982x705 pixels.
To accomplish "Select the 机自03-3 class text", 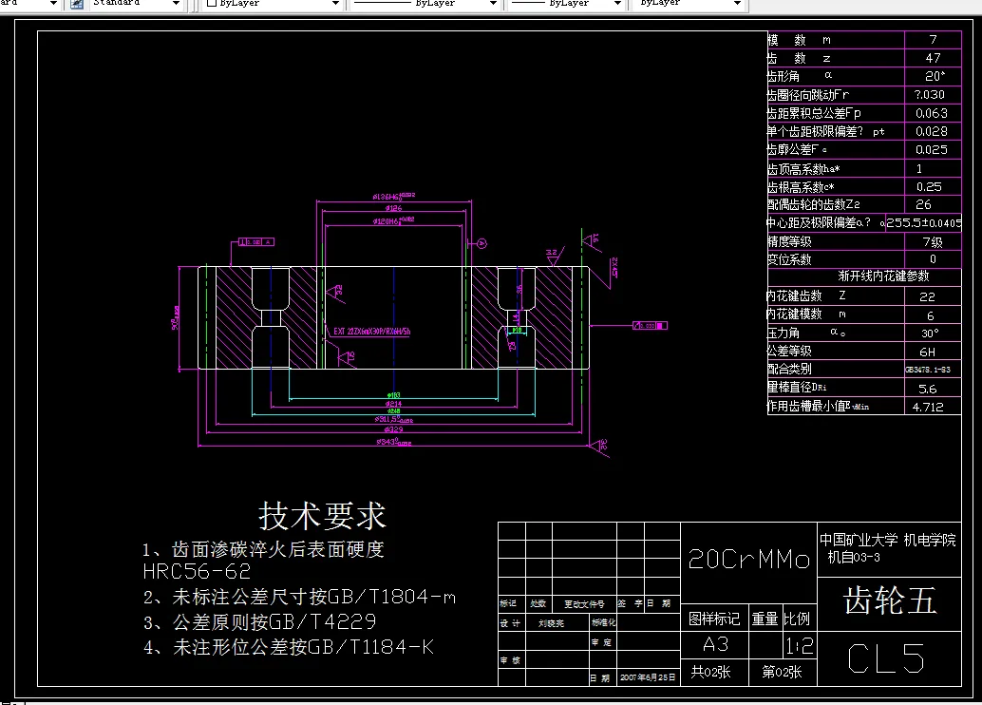I will (854, 557).
